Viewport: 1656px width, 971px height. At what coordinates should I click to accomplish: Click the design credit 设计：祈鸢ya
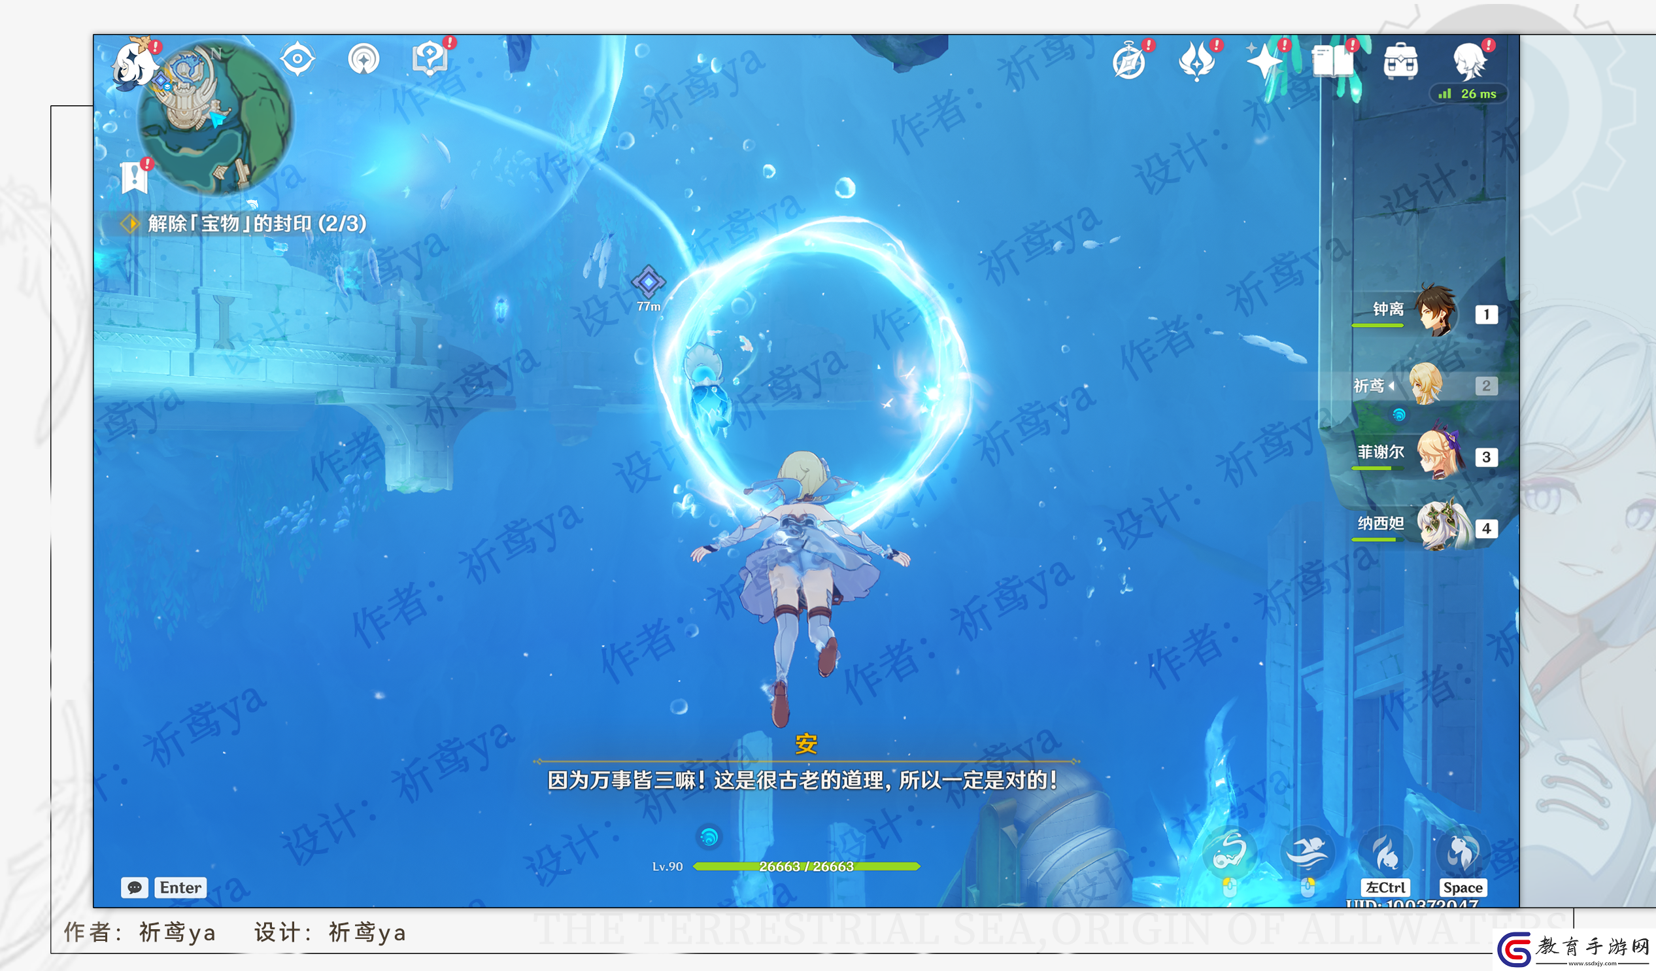coord(331,932)
